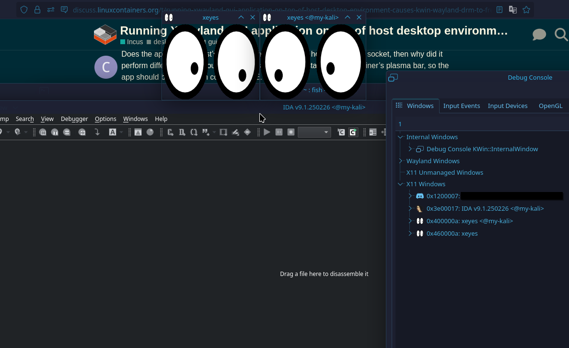Click the browser address bar URL
The height and width of the screenshot is (348, 569).
click(x=280, y=10)
